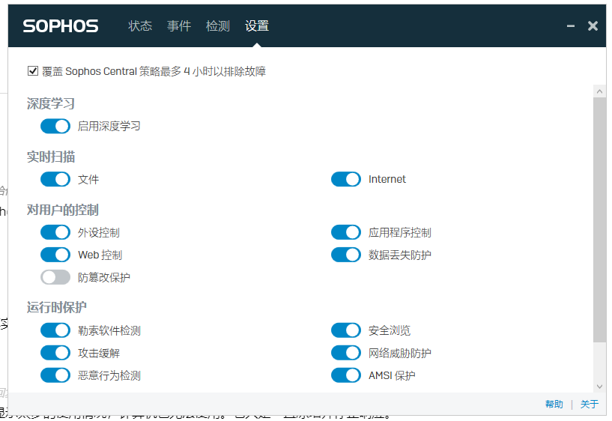Disable 安全浏览 switch

(346, 330)
